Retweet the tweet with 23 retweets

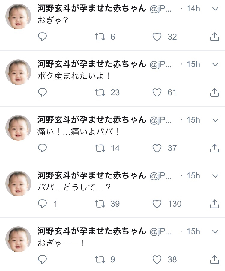[100, 92]
